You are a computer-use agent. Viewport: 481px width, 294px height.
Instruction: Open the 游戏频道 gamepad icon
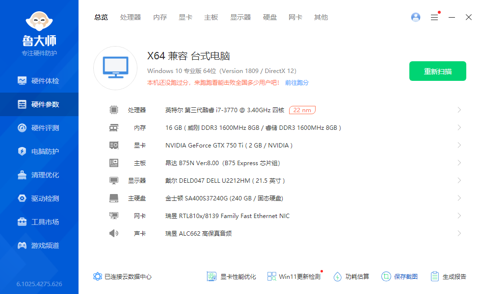22,245
